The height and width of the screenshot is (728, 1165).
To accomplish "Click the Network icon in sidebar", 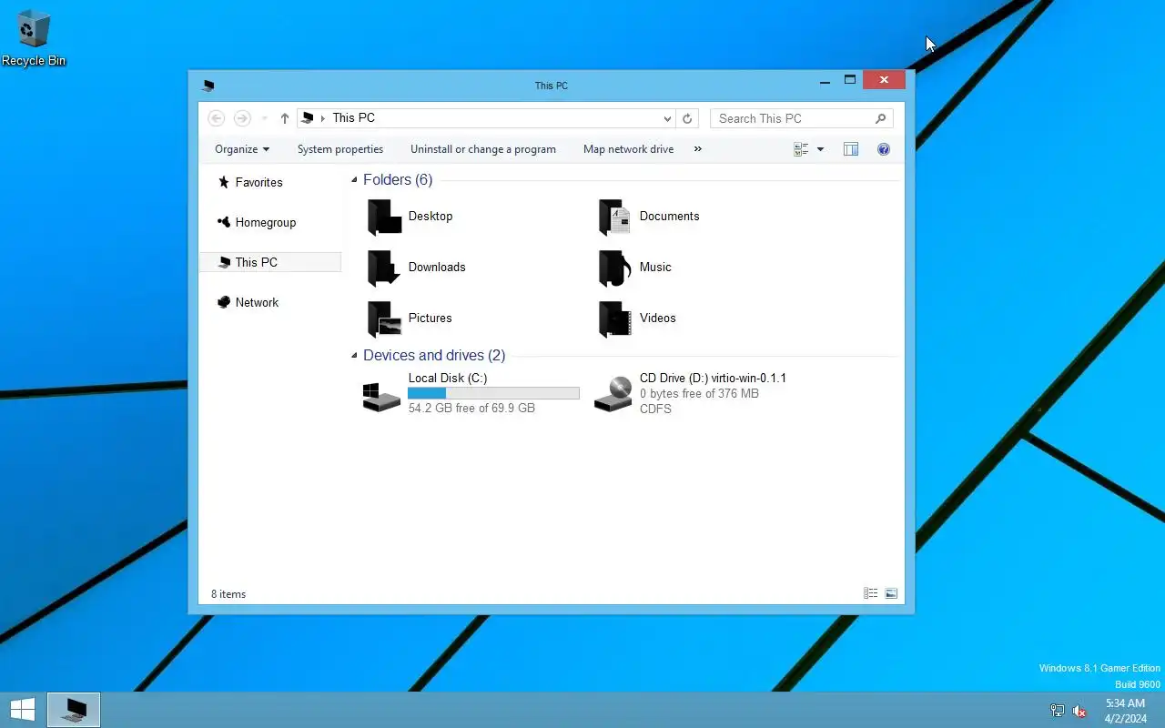I will (224, 302).
